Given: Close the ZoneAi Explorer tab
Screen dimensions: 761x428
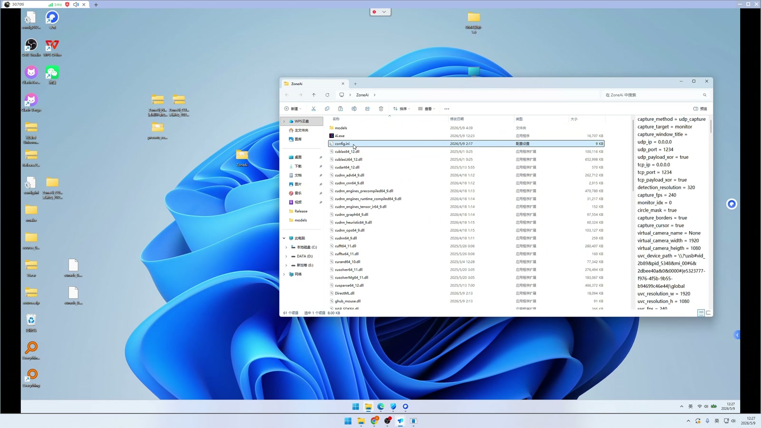Looking at the screenshot, I should point(343,84).
